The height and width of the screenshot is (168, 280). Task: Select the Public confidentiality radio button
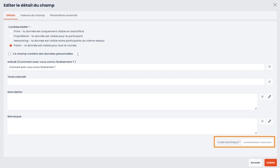[x=10, y=45]
